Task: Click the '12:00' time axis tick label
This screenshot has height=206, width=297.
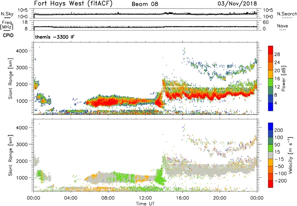Action: (145, 198)
